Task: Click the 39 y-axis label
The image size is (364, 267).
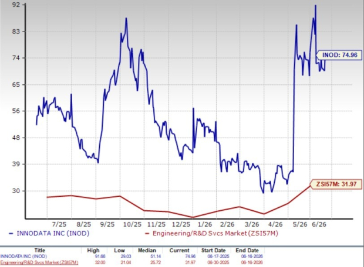Action: tap(16, 164)
